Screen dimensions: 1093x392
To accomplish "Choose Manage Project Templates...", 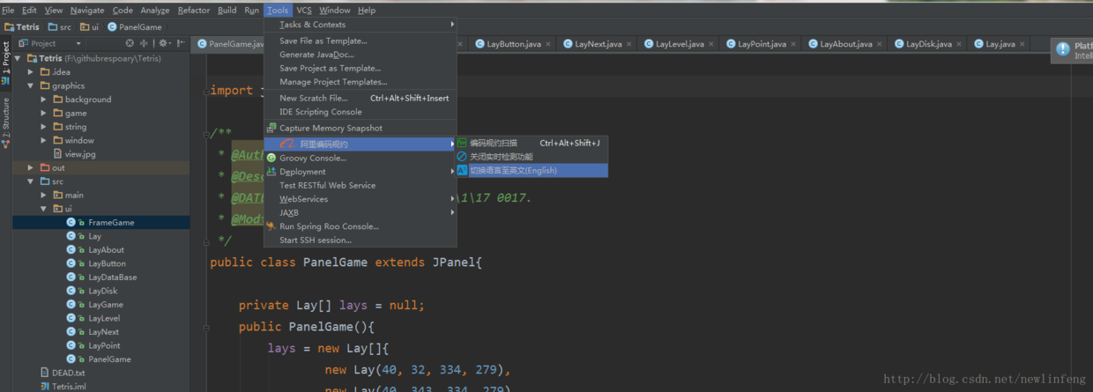I will pyautogui.click(x=361, y=82).
